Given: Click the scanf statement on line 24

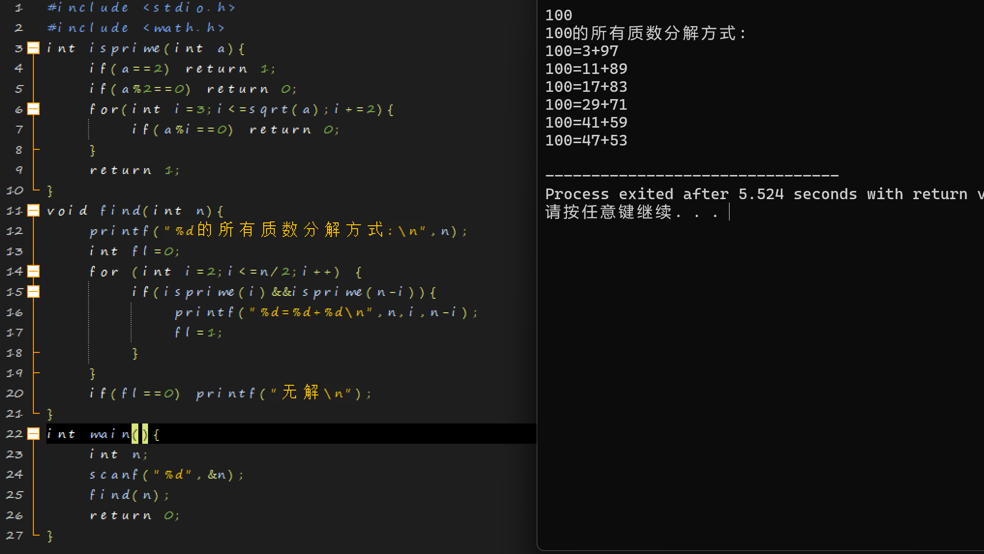Looking at the screenshot, I should tap(166, 475).
